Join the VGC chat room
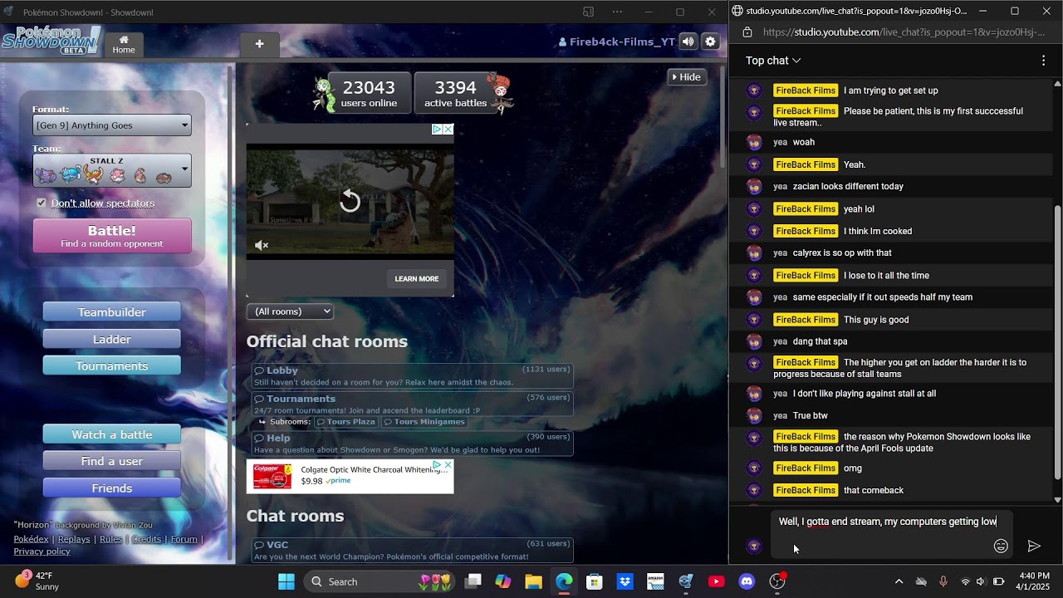Image resolution: width=1063 pixels, height=598 pixels. [413, 550]
